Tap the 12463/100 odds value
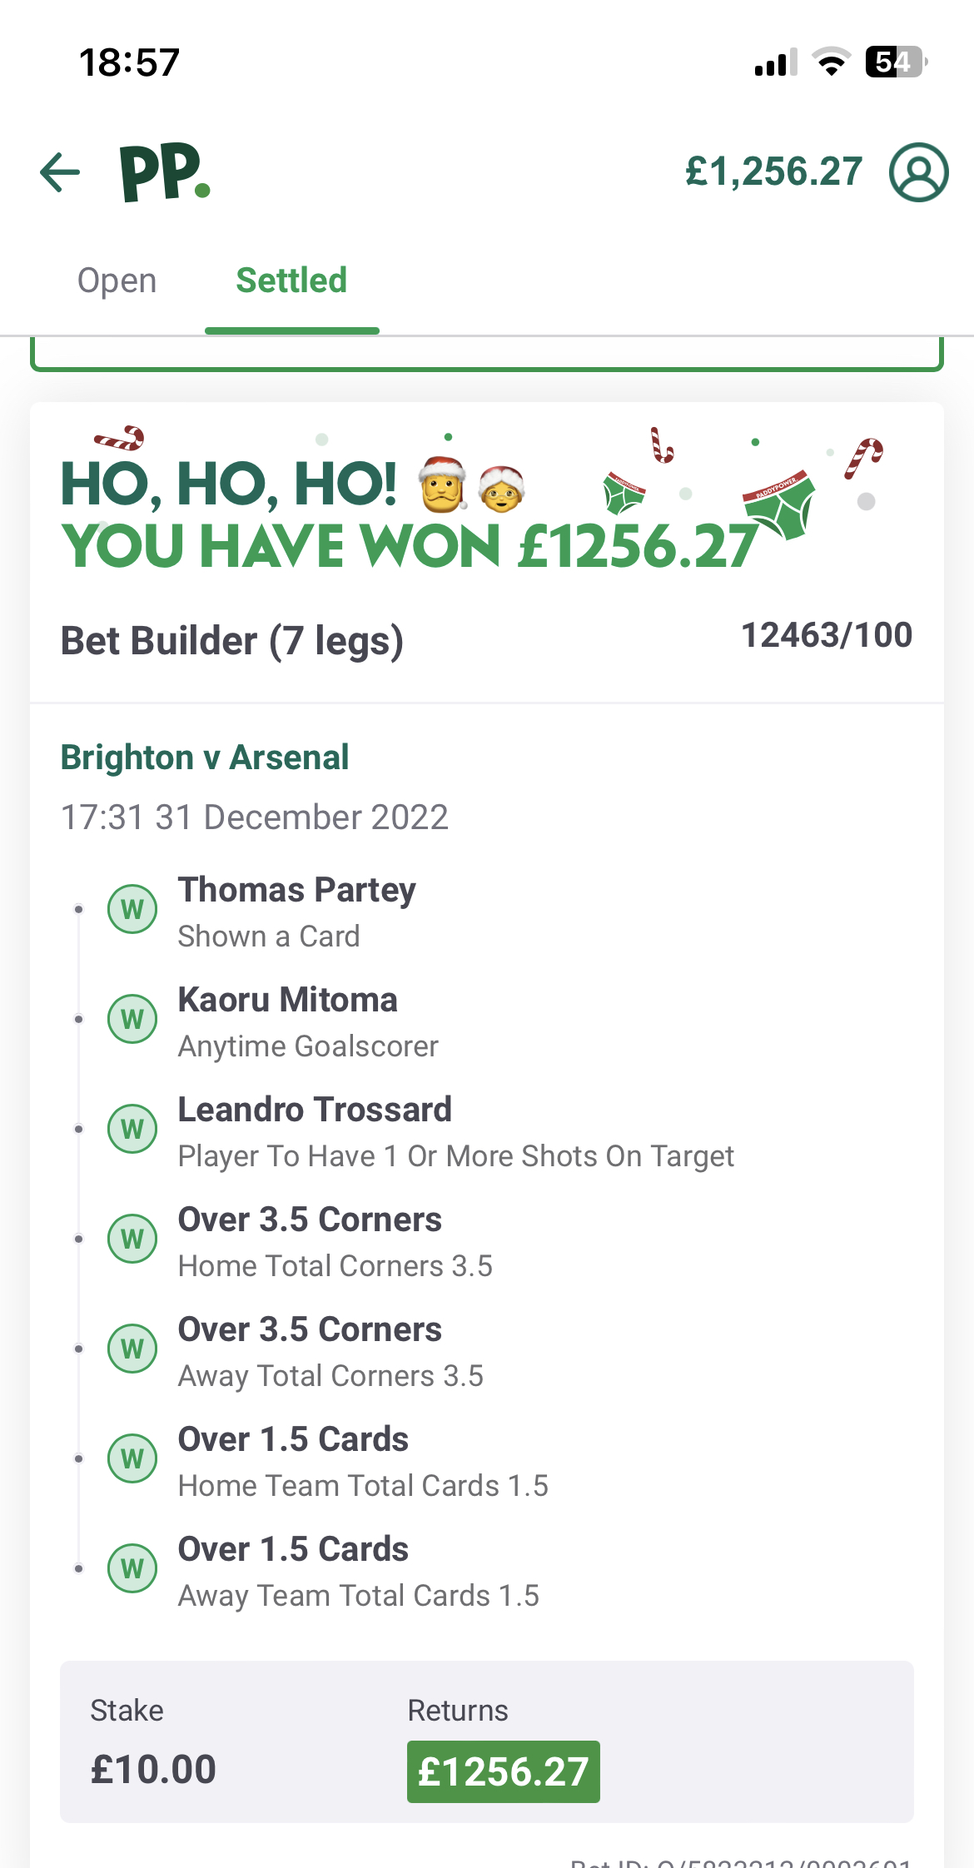This screenshot has width=974, height=1868. (x=827, y=635)
